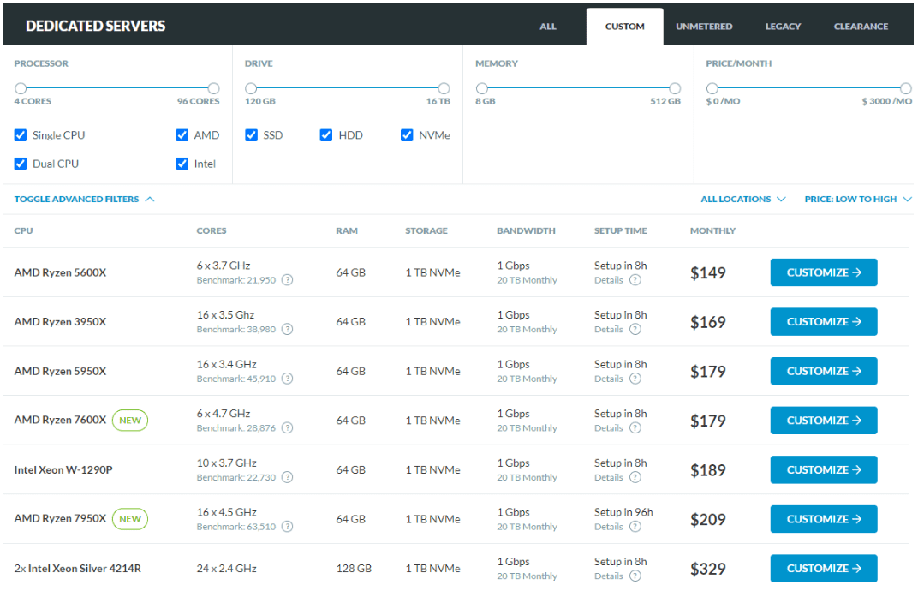
Task: Click benchmark help icon for Xeon W-1290P
Action: coord(287,477)
